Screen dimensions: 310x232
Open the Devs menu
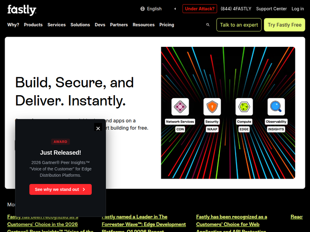[100, 25]
